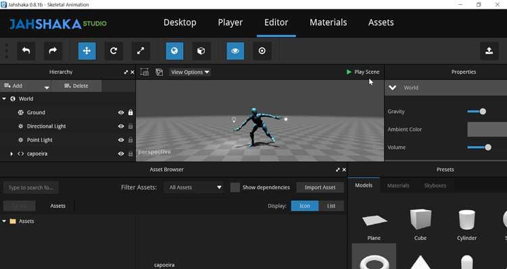The image size is (507, 269).
Task: Pop out the Hierarchy panel
Action: pos(126,72)
